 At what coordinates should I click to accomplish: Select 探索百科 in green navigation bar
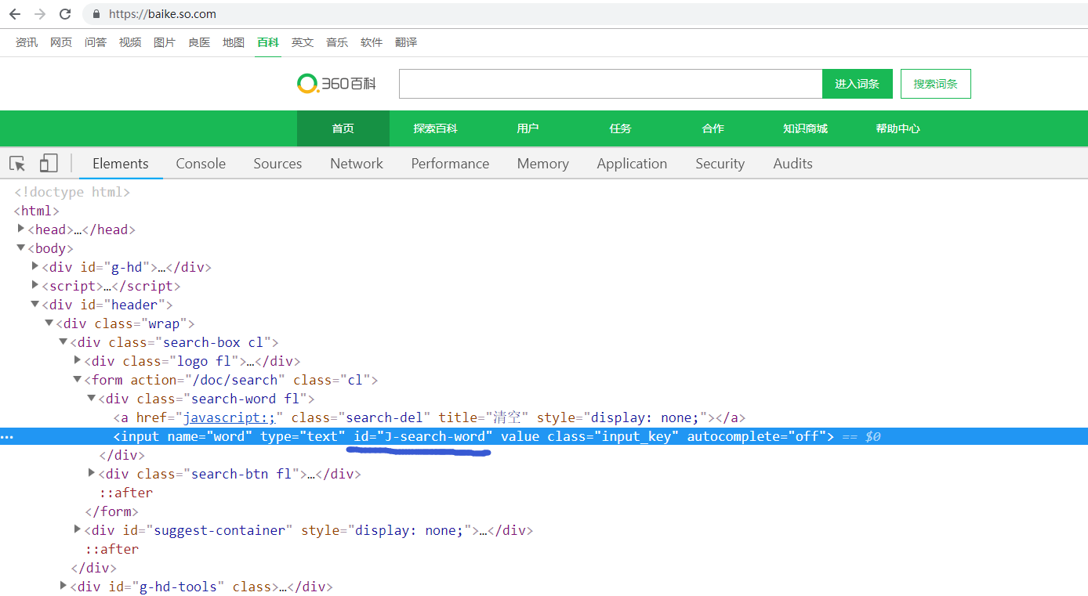[x=436, y=128]
